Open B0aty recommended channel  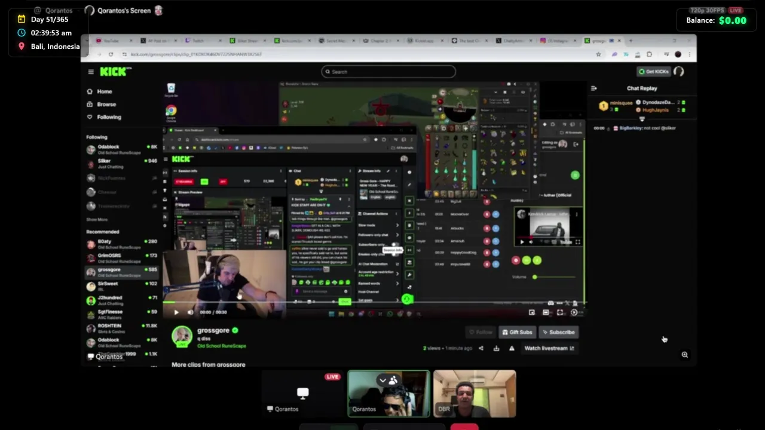pos(123,244)
